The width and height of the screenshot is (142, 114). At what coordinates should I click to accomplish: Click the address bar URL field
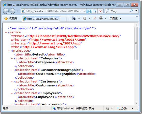point(53,11)
